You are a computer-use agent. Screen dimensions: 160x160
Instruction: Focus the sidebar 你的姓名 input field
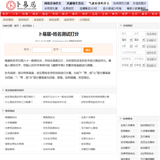click(x=126, y=59)
